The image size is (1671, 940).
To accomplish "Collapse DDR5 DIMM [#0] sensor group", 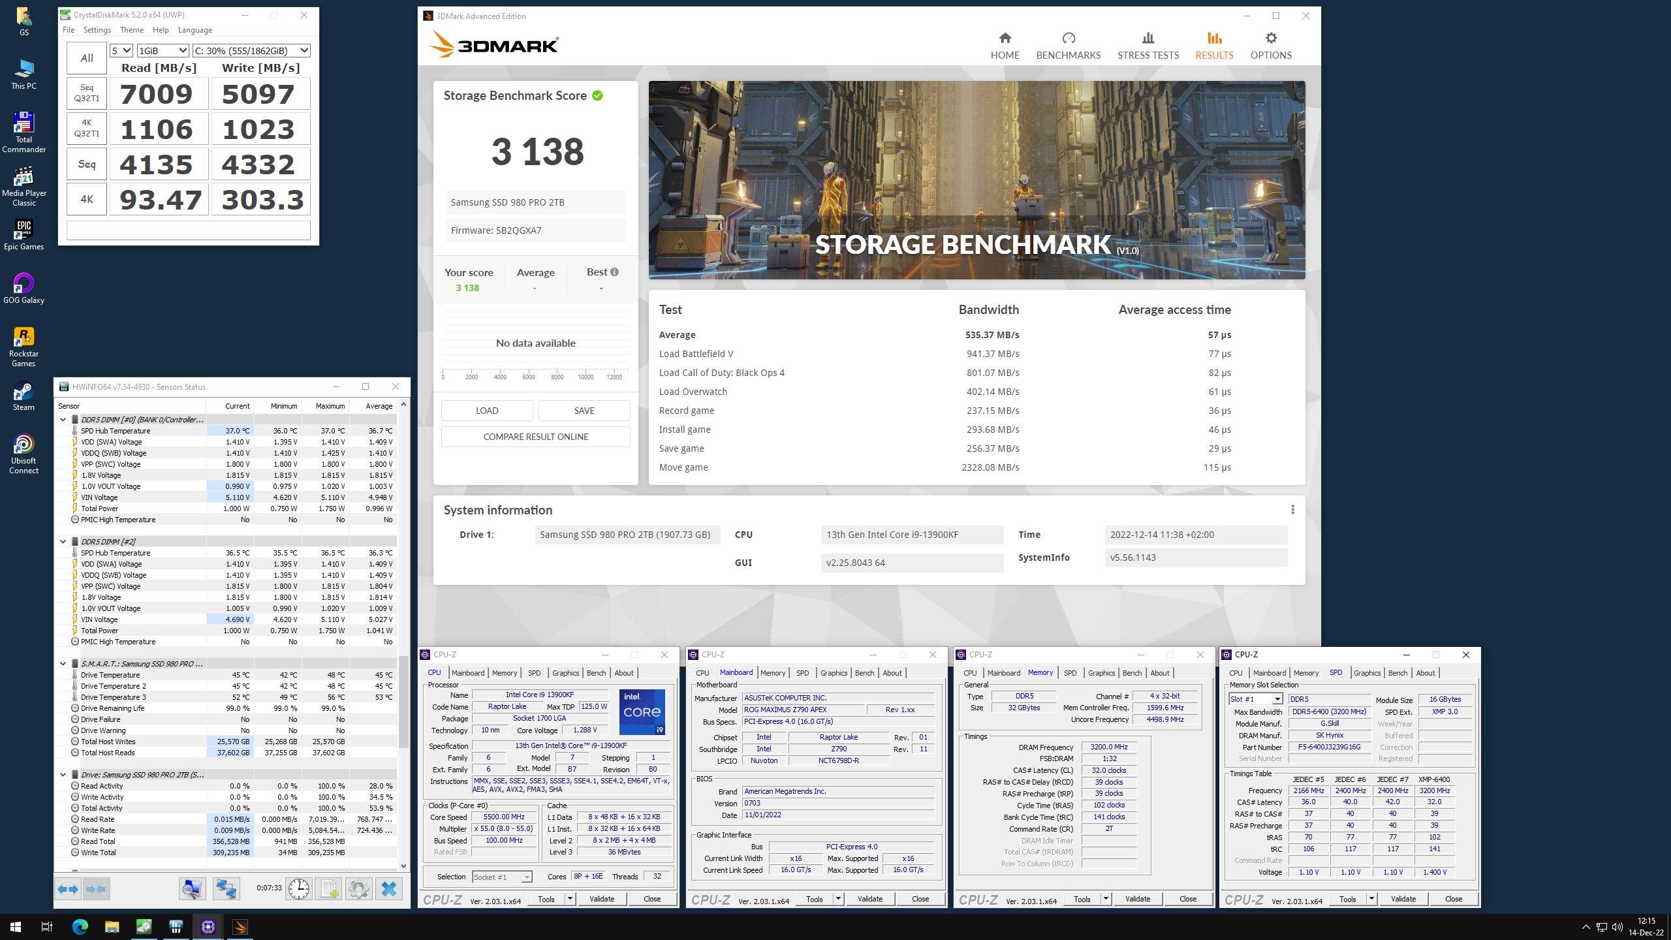I will 63,420.
